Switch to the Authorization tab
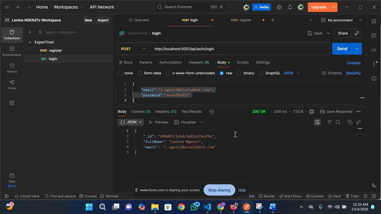This screenshot has height=214, width=381. 171,62
